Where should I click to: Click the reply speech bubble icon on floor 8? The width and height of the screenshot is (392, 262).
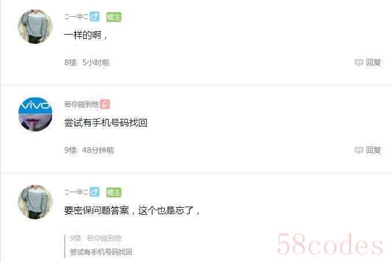tap(359, 62)
